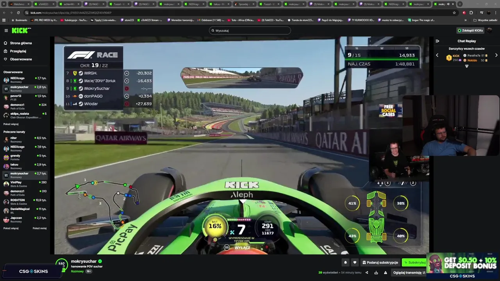Image resolution: width=500 pixels, height=281 pixels.
Task: Open recommended channel Japczan
Action: (25, 219)
